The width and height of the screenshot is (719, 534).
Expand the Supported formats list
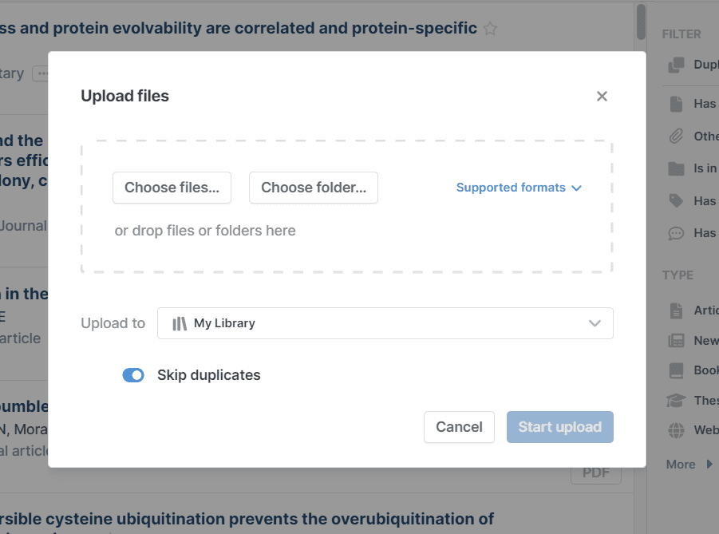(519, 188)
